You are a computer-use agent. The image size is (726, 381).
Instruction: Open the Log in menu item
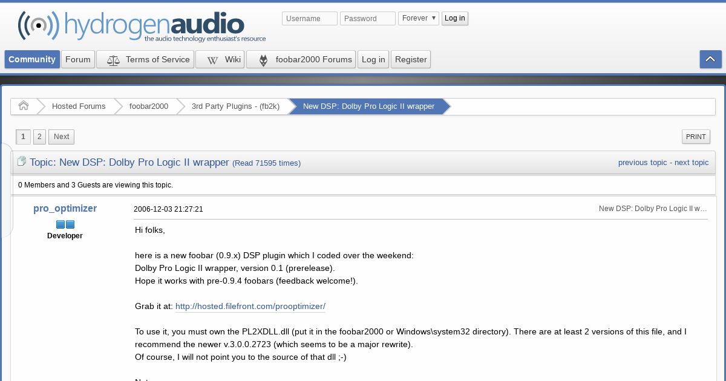point(373,59)
